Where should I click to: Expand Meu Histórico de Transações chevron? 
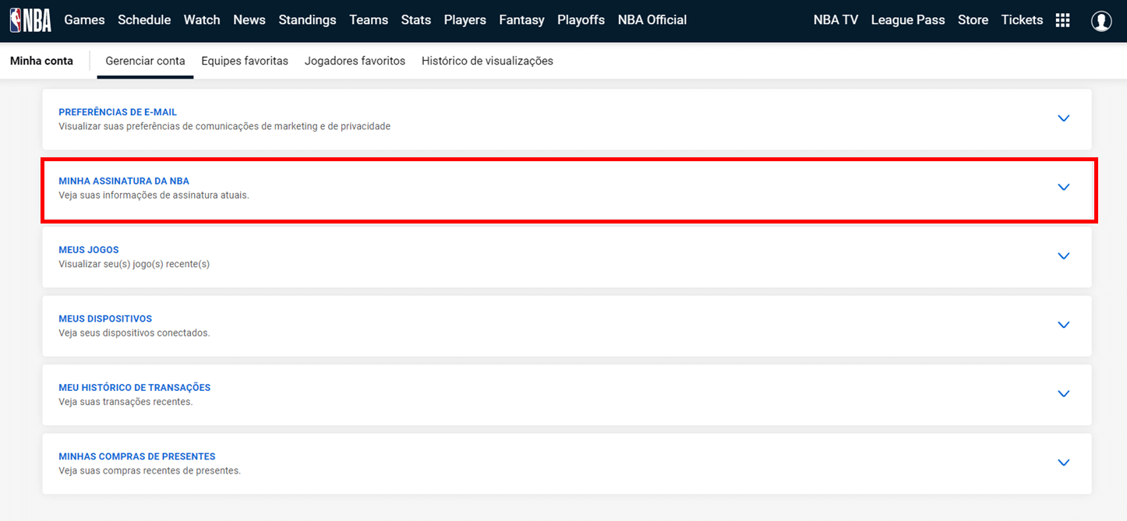(x=1064, y=393)
